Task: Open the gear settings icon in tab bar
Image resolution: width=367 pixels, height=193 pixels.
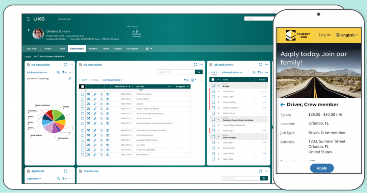Action: 147,49
